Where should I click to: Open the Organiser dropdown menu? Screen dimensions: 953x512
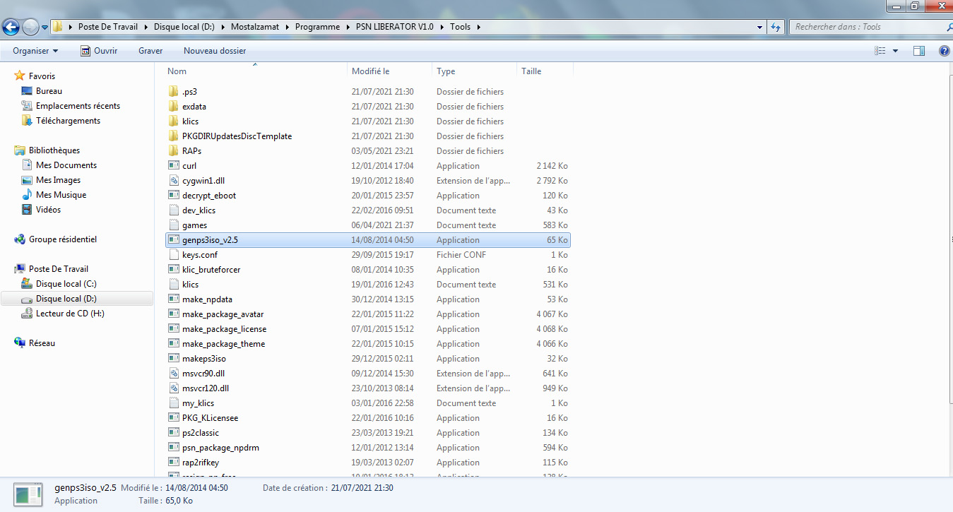click(x=35, y=51)
